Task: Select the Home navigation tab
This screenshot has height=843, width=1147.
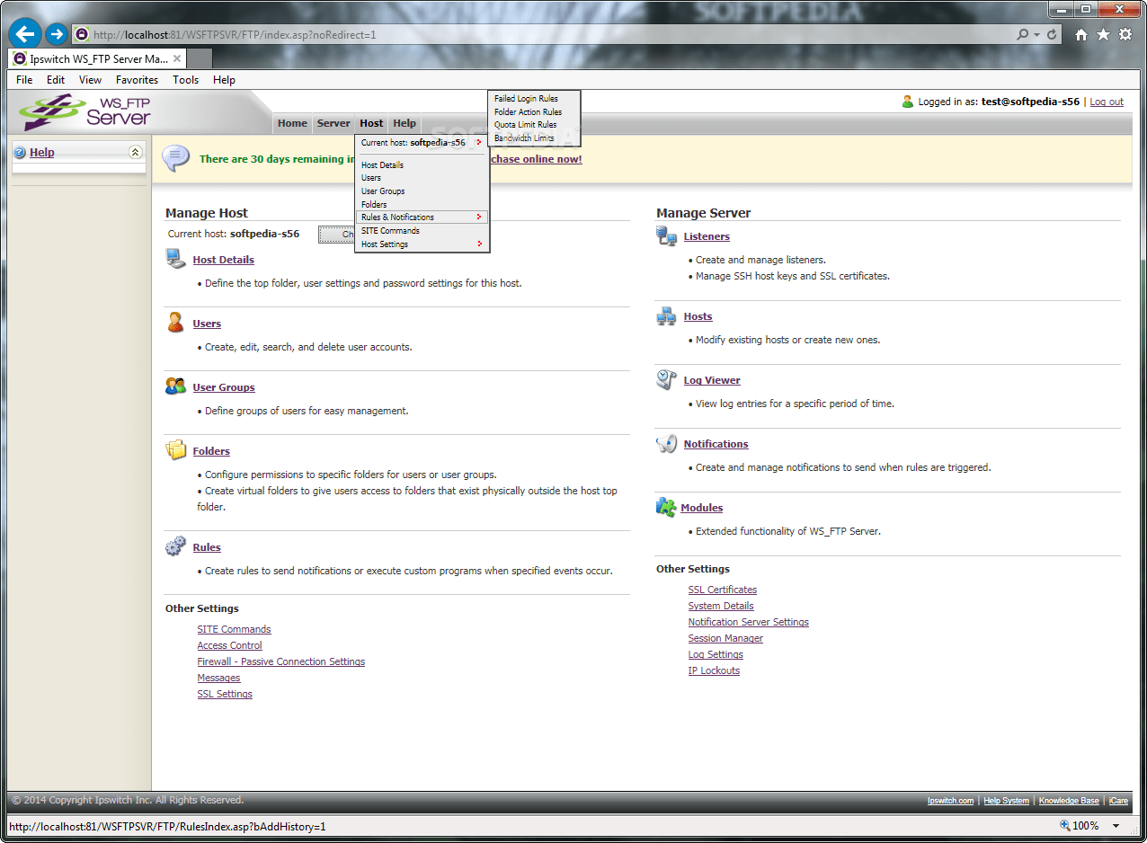Action: pos(292,124)
